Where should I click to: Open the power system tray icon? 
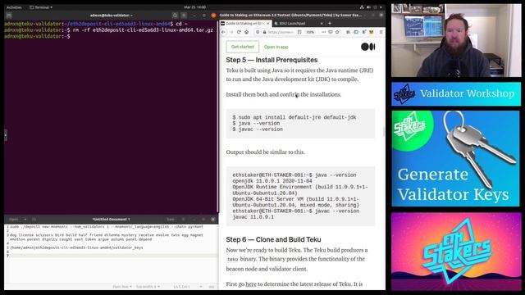coord(376,7)
